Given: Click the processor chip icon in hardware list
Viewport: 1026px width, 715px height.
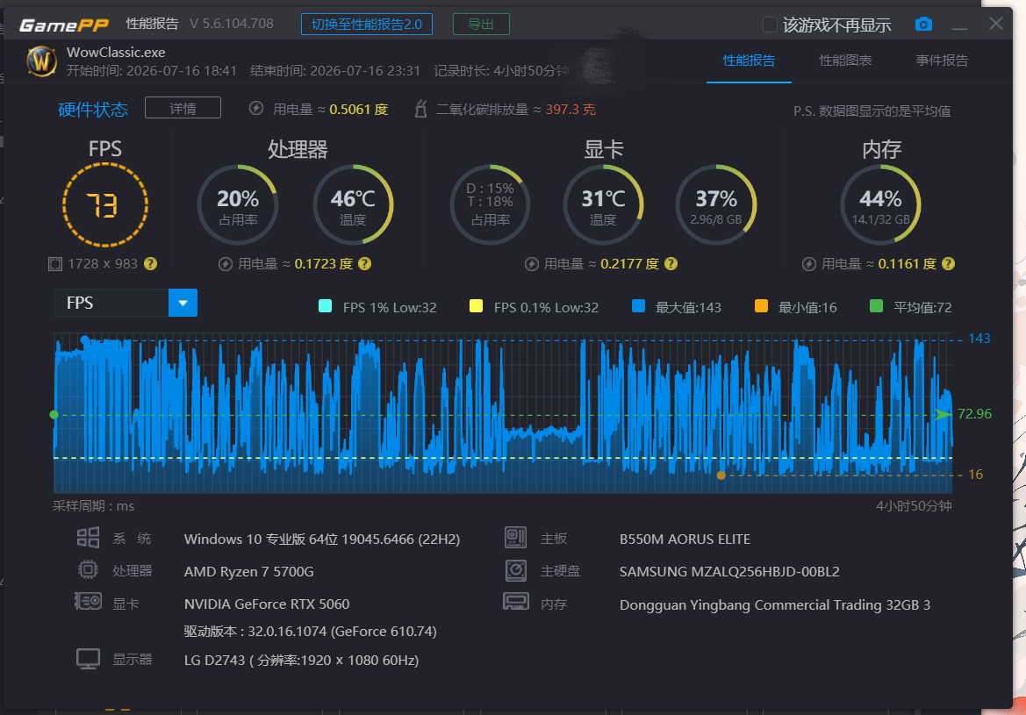Looking at the screenshot, I should coord(88,569).
